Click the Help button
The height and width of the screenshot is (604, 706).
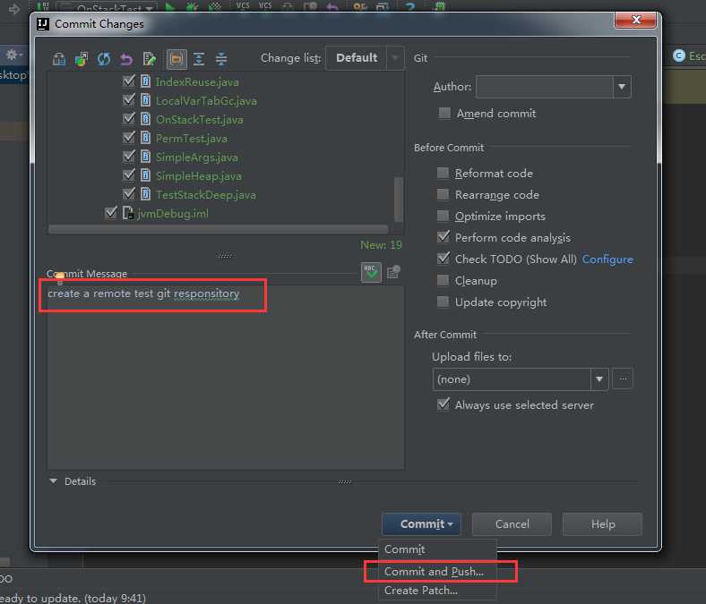pos(602,524)
